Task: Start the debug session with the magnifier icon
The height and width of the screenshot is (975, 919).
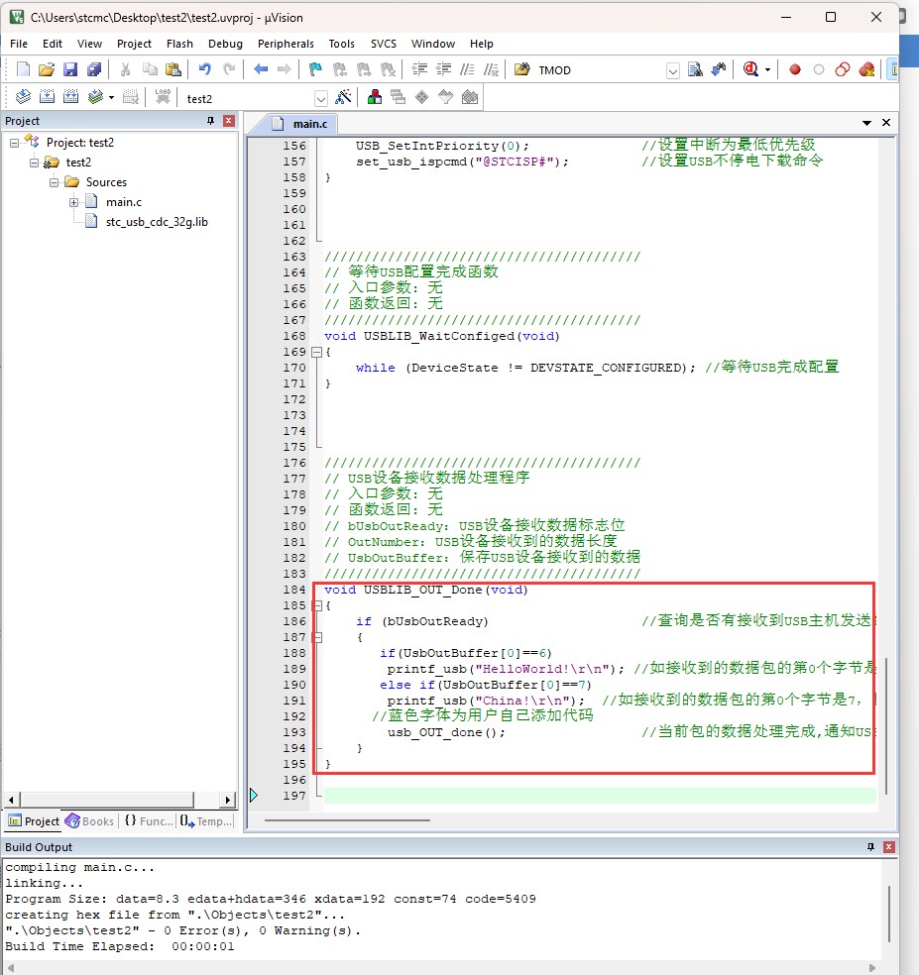Action: tap(751, 69)
